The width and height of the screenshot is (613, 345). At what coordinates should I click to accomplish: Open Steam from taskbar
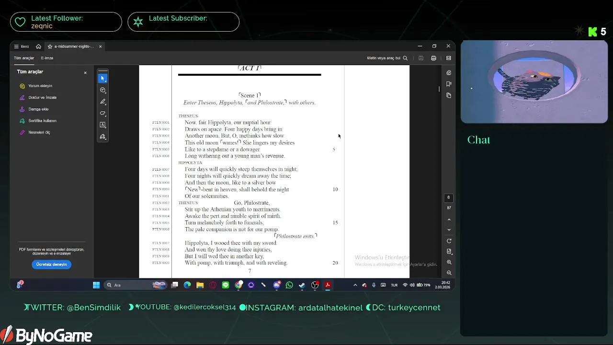[x=302, y=285]
